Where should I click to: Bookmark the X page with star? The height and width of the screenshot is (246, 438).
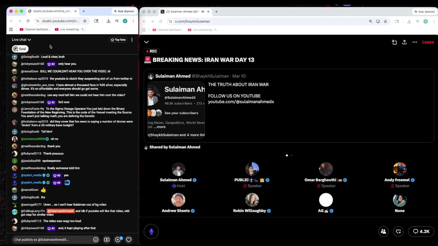tap(385, 21)
